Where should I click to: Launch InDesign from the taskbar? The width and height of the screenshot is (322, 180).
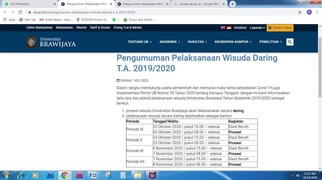79,175
